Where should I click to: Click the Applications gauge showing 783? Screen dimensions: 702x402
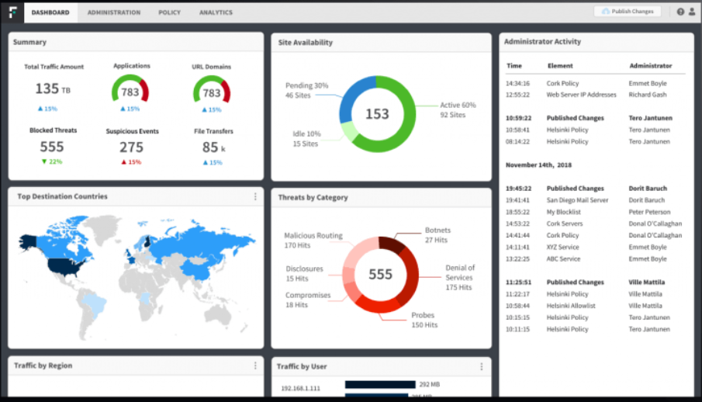pyautogui.click(x=130, y=89)
